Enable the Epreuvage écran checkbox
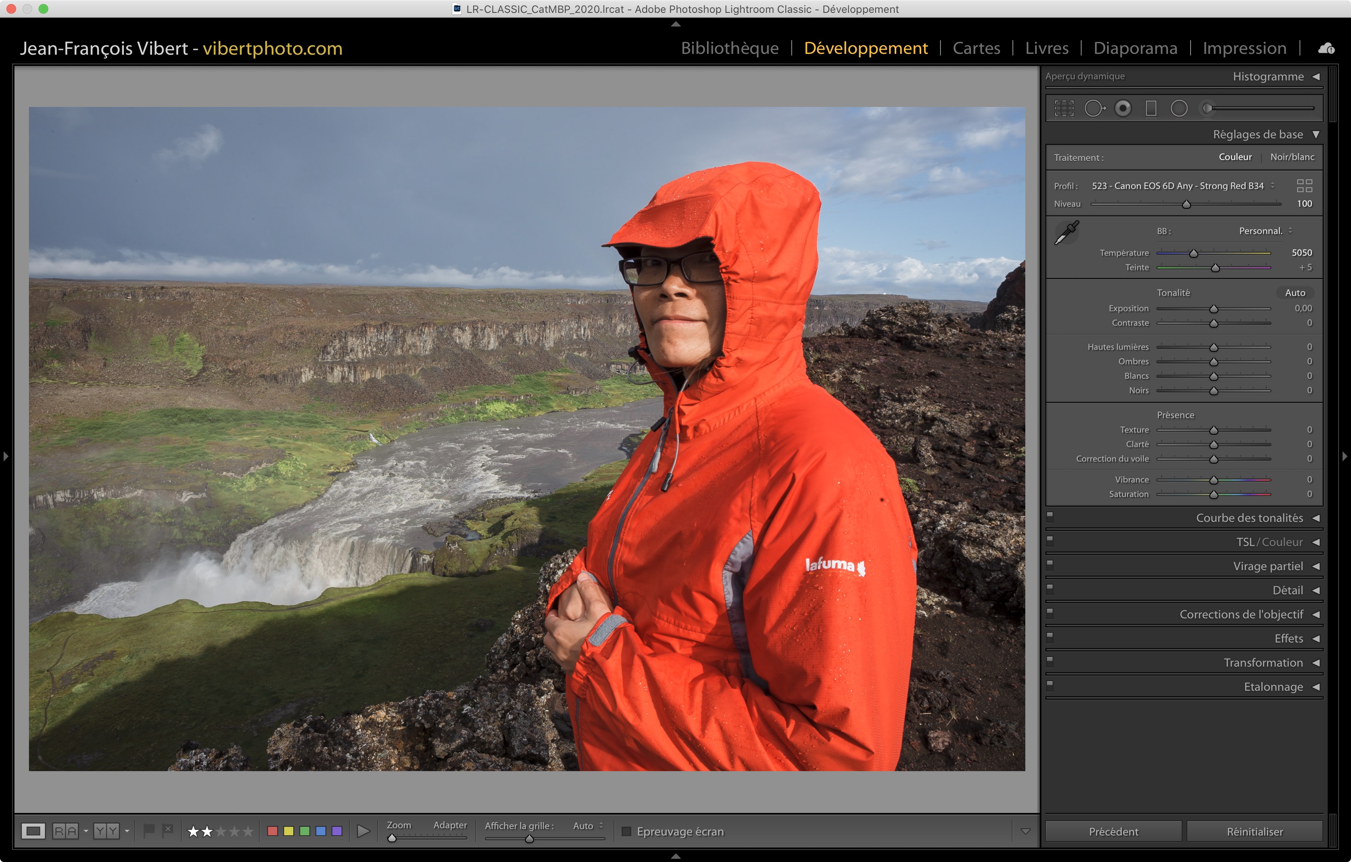This screenshot has height=862, width=1351. click(x=627, y=831)
